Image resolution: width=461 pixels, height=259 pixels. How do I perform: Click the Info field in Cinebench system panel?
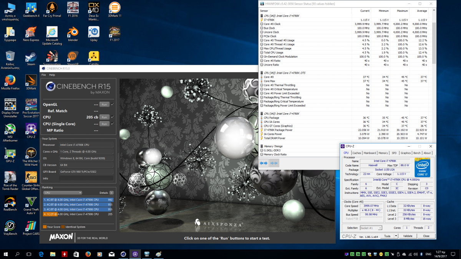pyautogui.click(x=86, y=178)
